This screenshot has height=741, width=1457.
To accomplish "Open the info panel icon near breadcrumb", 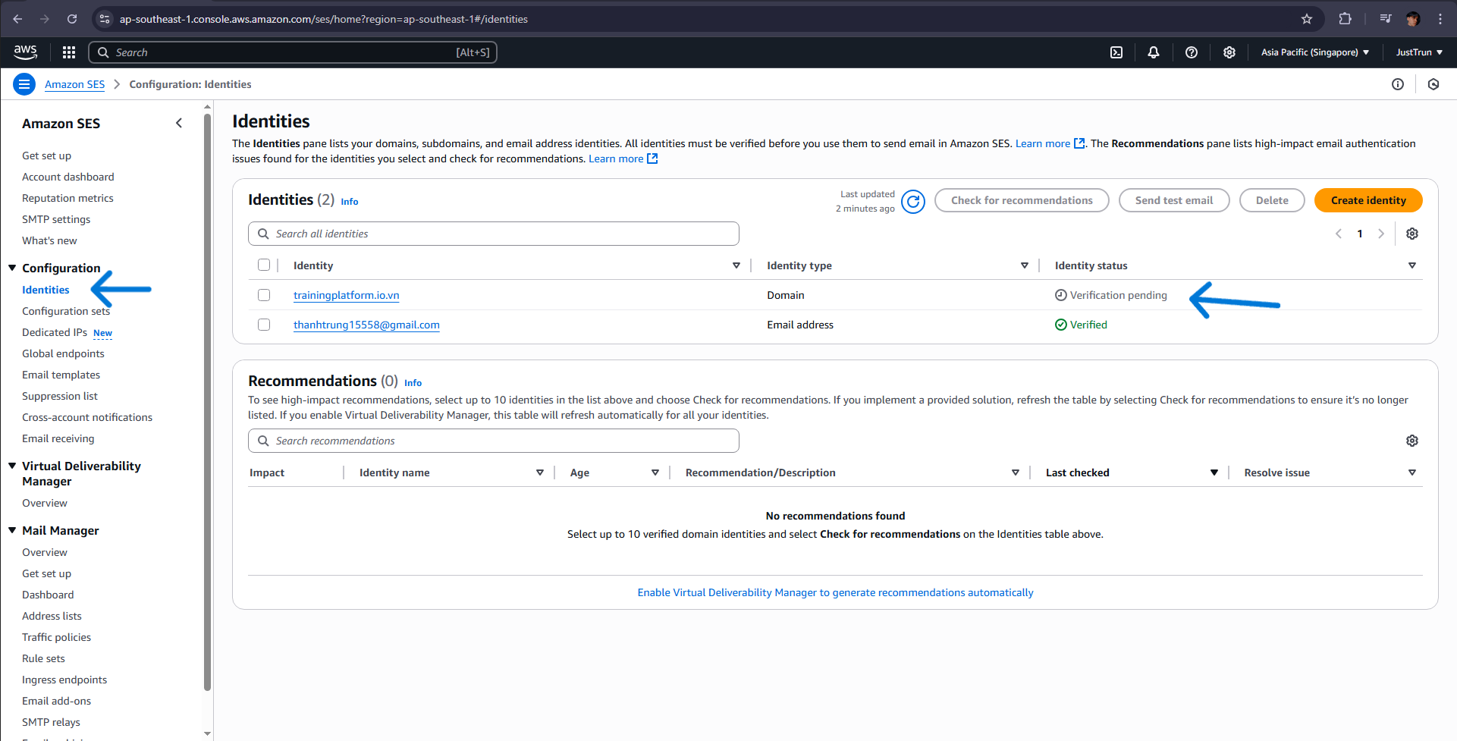I will pos(1398,84).
